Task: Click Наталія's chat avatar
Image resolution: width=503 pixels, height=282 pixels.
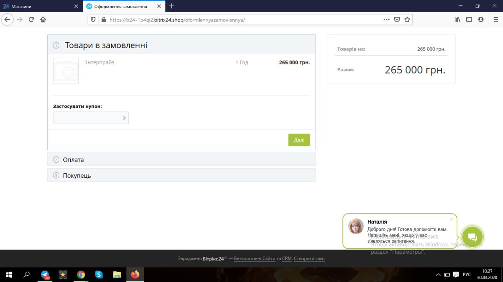Action: 356,226
